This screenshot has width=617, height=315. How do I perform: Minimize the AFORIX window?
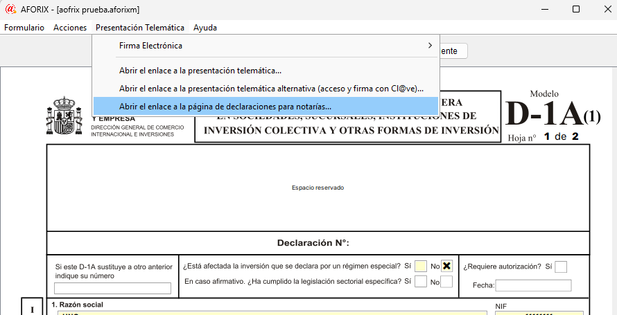pyautogui.click(x=544, y=9)
